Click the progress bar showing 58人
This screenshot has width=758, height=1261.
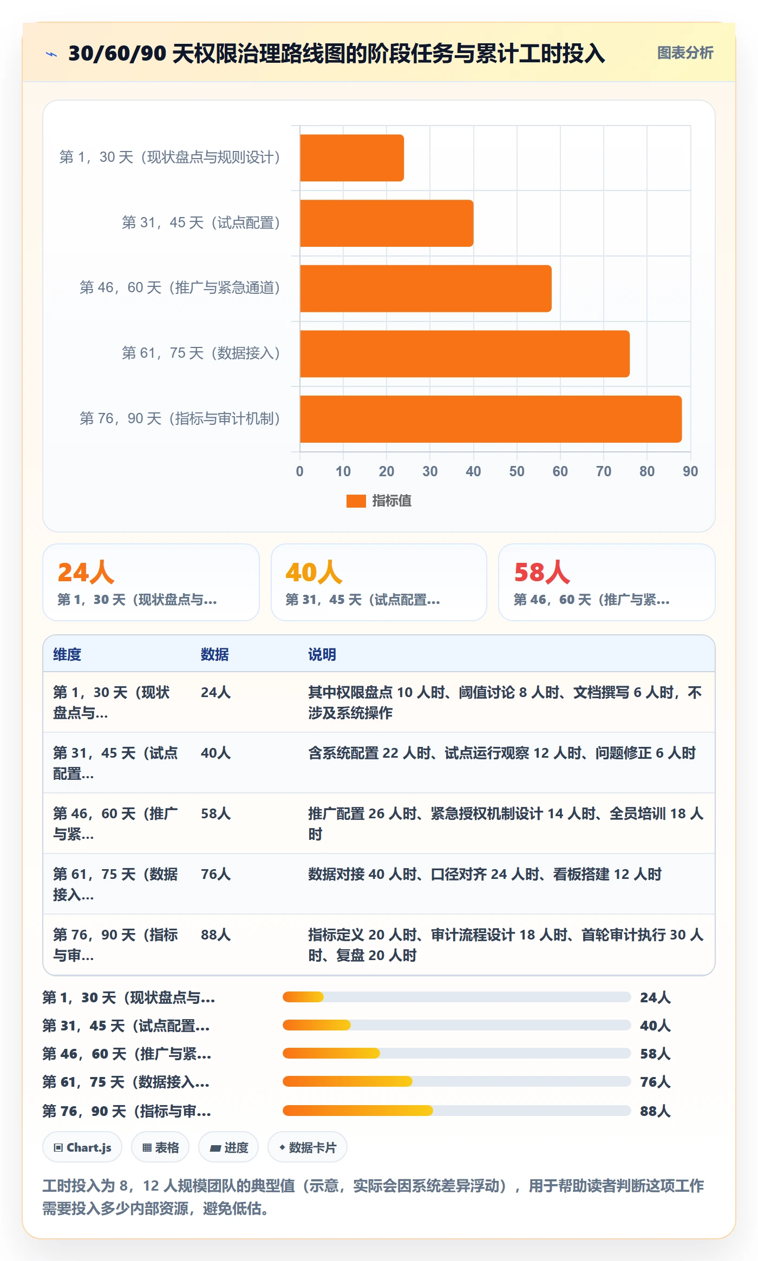(x=457, y=1053)
